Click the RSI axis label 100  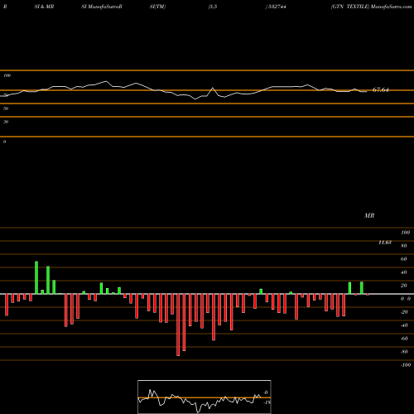[x=7, y=75]
